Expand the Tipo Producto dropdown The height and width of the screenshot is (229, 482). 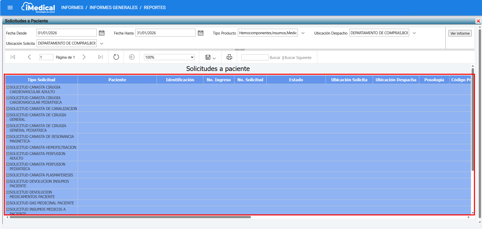(x=303, y=33)
